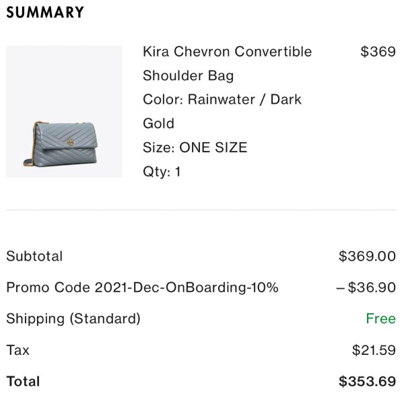Click the Promo Code 2021-Dec-OnBoarding-10% line
404x404 pixels.
142,288
